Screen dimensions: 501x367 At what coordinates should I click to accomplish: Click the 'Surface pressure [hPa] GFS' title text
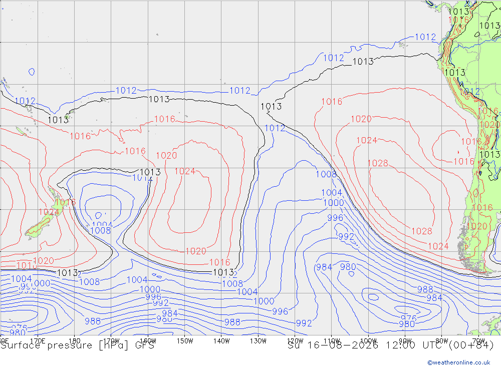pyautogui.click(x=77, y=345)
